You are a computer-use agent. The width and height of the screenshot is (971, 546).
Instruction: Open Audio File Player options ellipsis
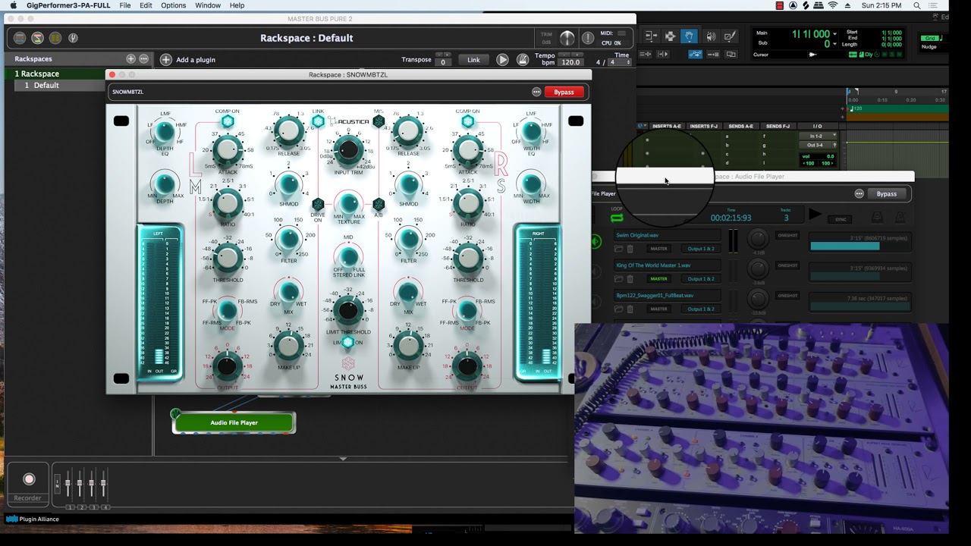click(859, 193)
